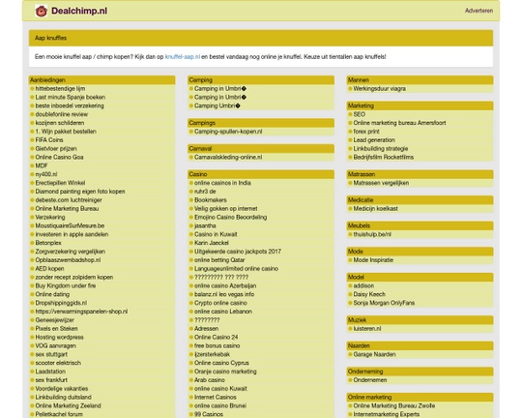Open the Dealchimp.nl site title link
This screenshot has height=418, width=522.
pyautogui.click(x=79, y=11)
